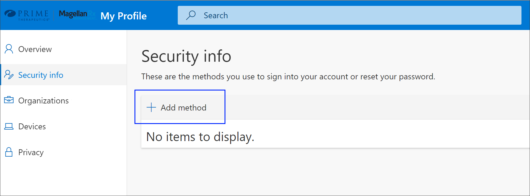
Task: Click the Security info page heading
Action: click(x=186, y=56)
